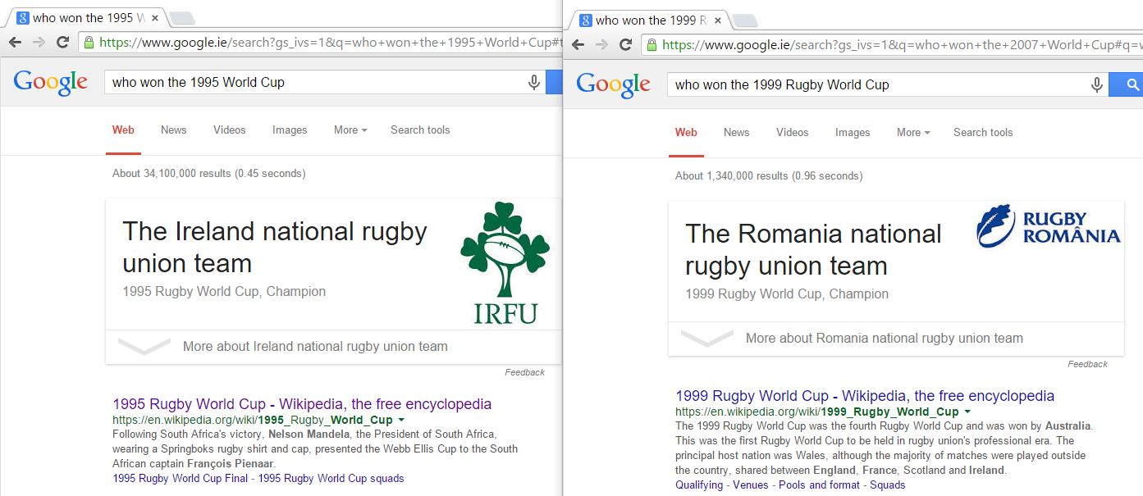Click IRFU shamrock logo image
The image size is (1143, 496).
click(x=505, y=262)
